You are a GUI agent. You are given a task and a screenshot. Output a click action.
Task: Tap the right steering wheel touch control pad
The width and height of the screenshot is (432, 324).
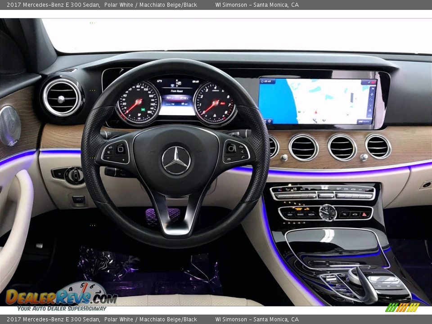click(231, 148)
